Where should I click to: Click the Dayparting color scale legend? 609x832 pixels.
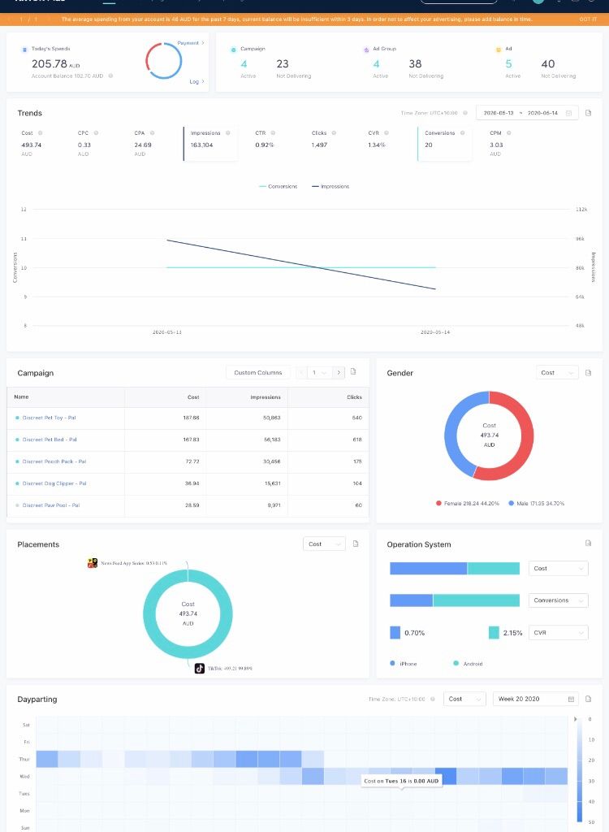tap(580, 770)
